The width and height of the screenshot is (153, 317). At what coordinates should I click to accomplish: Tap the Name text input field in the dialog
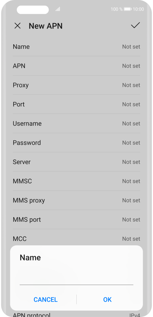pyautogui.click(x=76, y=279)
